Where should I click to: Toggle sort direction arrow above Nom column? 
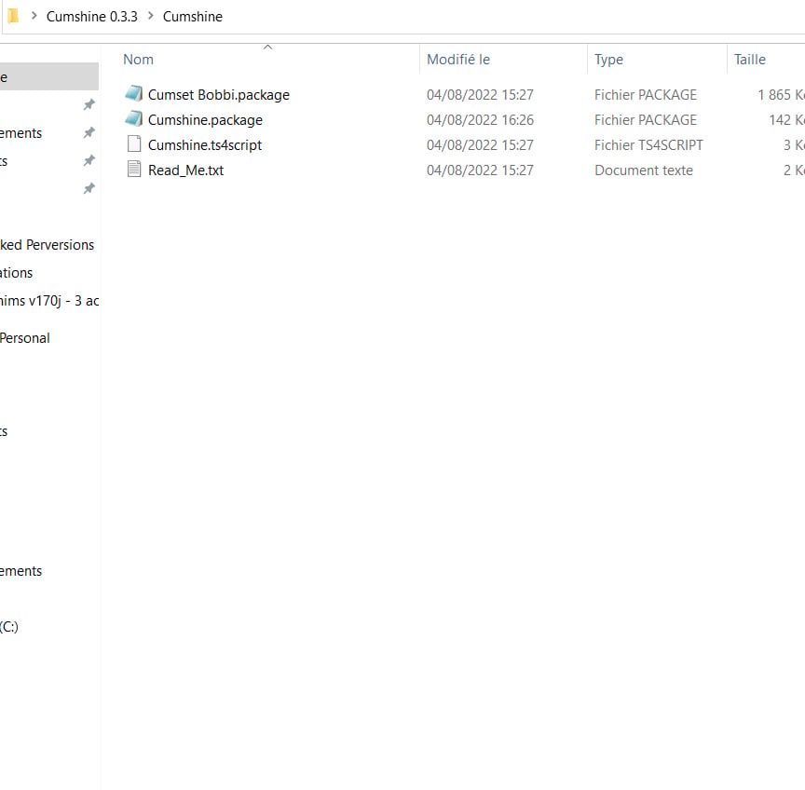pos(267,48)
